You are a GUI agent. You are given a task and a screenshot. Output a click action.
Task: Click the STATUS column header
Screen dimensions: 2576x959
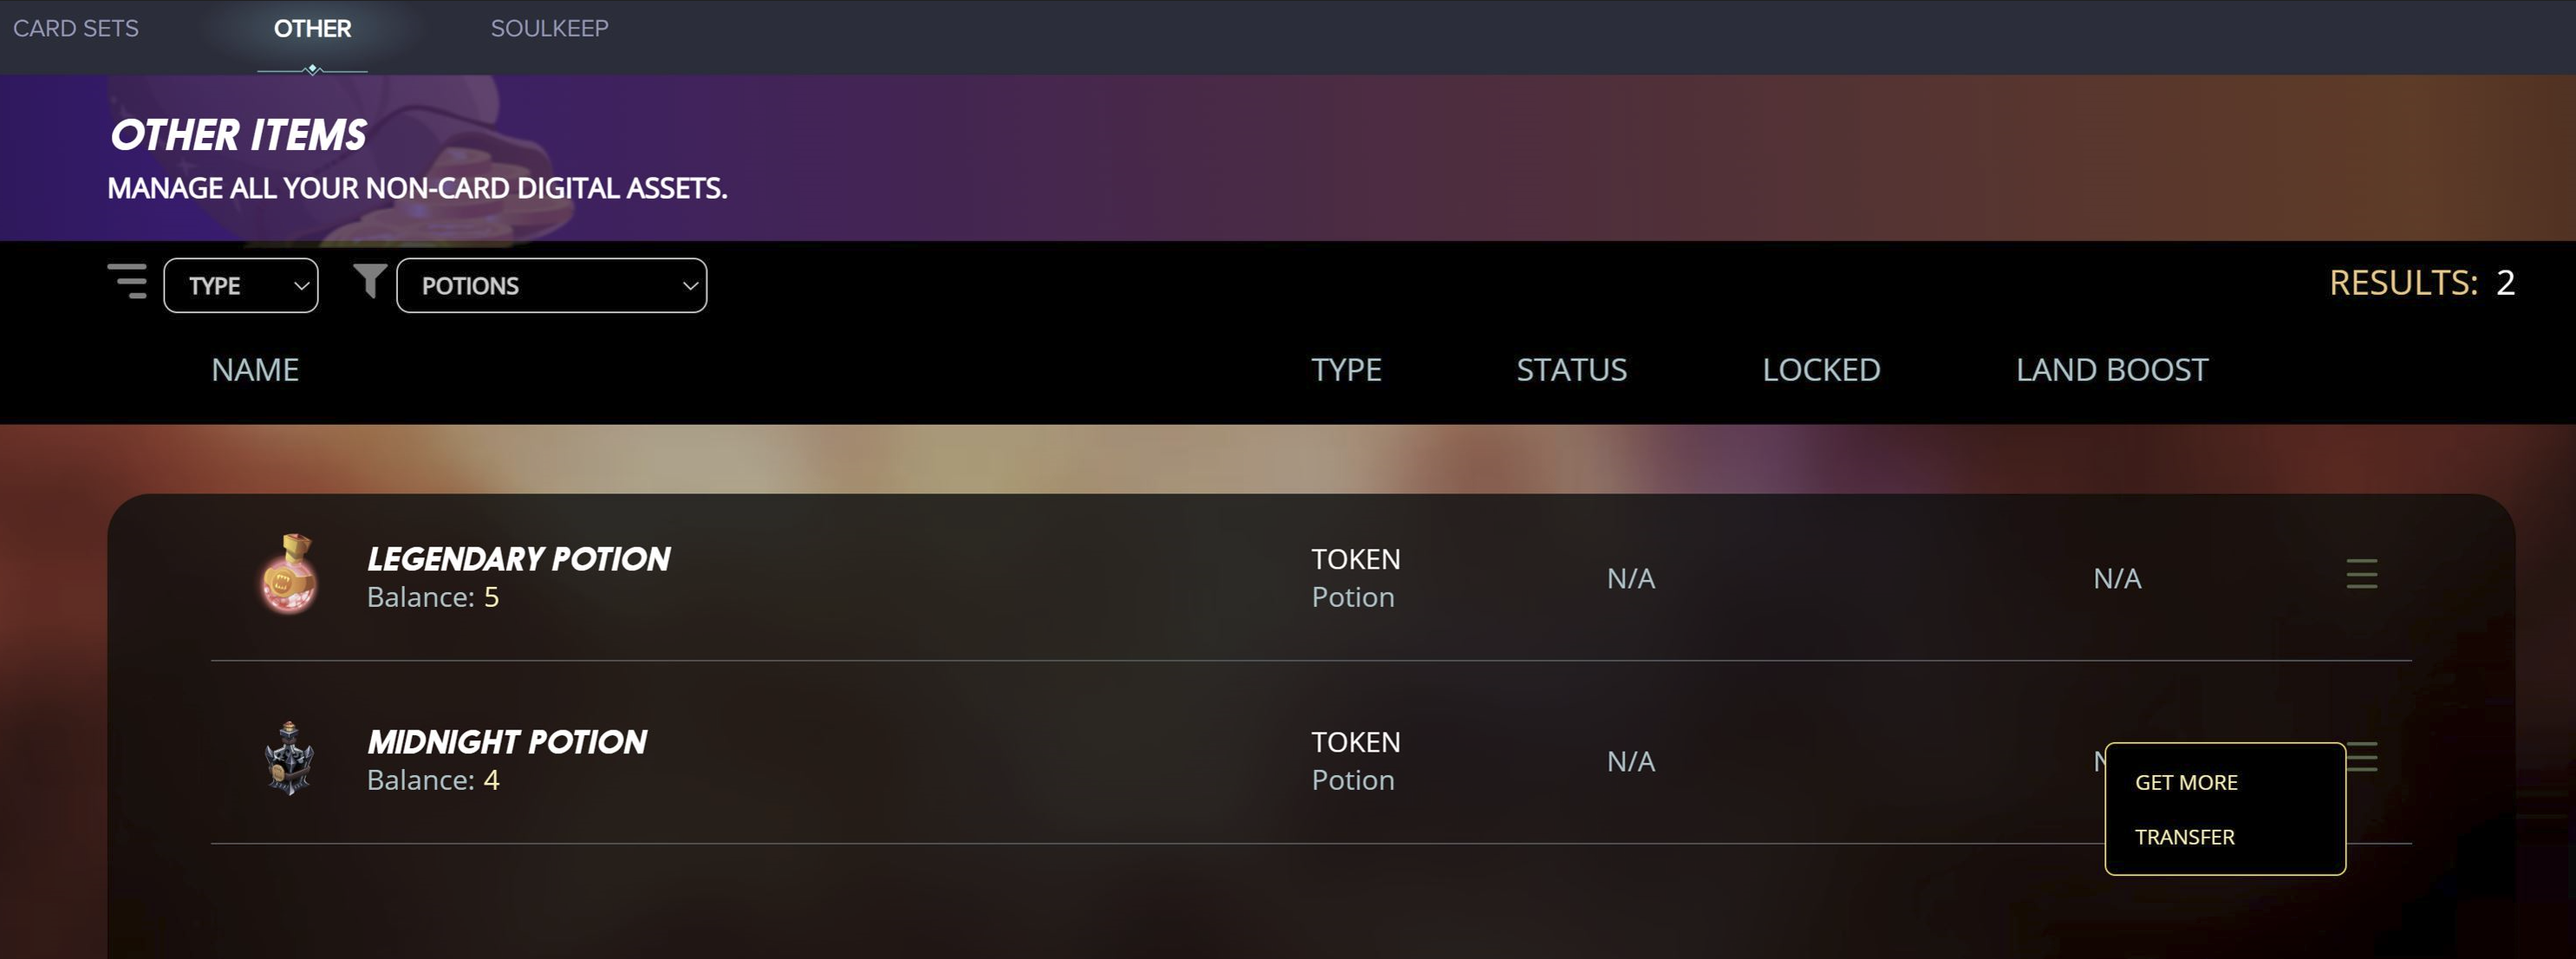click(x=1571, y=370)
